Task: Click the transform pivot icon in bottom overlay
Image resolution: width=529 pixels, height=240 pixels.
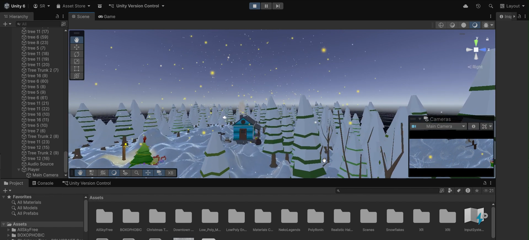Action: (148, 173)
